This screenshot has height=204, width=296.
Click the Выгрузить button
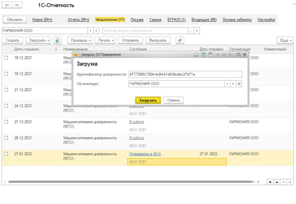[x=158, y=40]
